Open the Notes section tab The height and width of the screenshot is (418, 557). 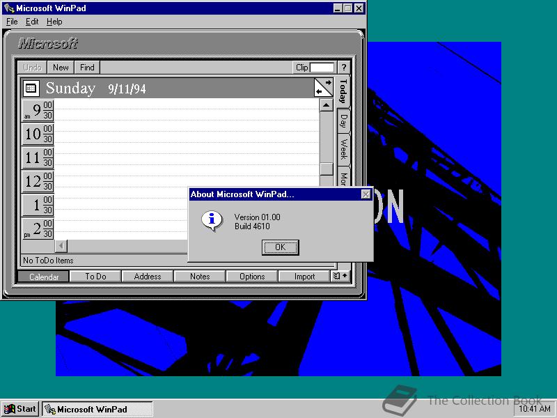tap(200, 277)
